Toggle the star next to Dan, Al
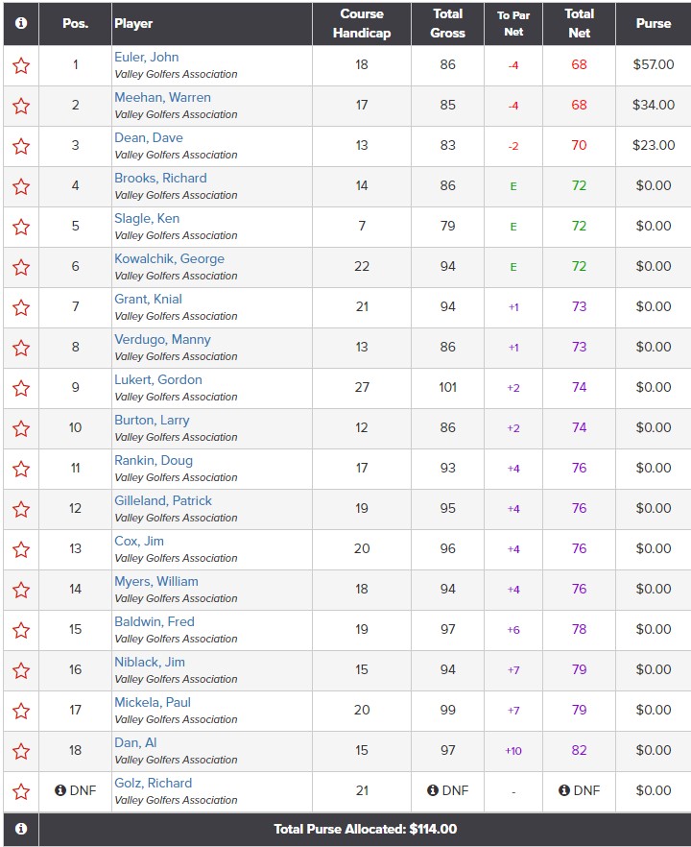691x847 pixels. pos(21,751)
